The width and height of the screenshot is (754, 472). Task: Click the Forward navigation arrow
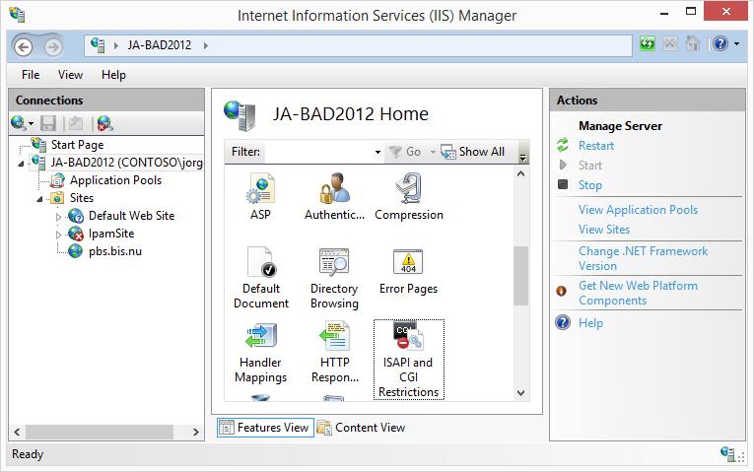53,46
